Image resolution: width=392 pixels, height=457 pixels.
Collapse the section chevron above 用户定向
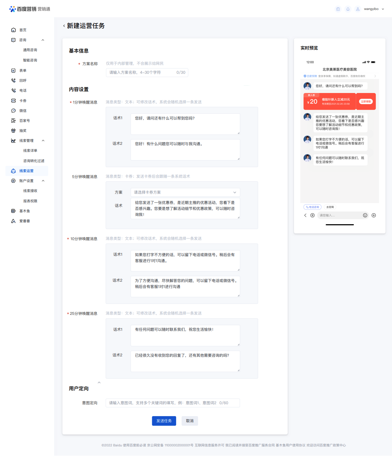(x=99, y=383)
